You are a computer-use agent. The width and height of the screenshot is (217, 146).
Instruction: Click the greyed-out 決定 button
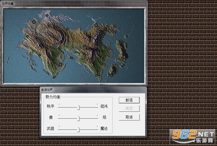coord(129,108)
